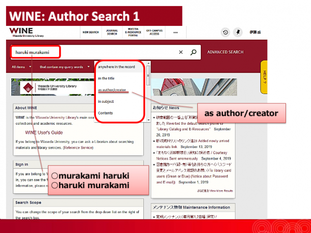
Task: Click the 'Search Scope' heading
Action: pyautogui.click(x=29, y=202)
